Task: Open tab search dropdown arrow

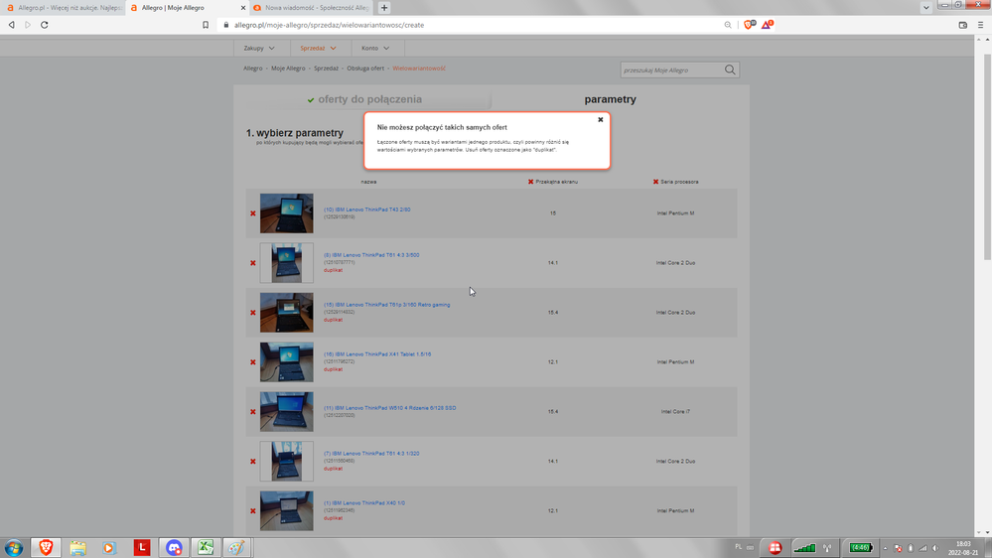Action: (x=926, y=8)
